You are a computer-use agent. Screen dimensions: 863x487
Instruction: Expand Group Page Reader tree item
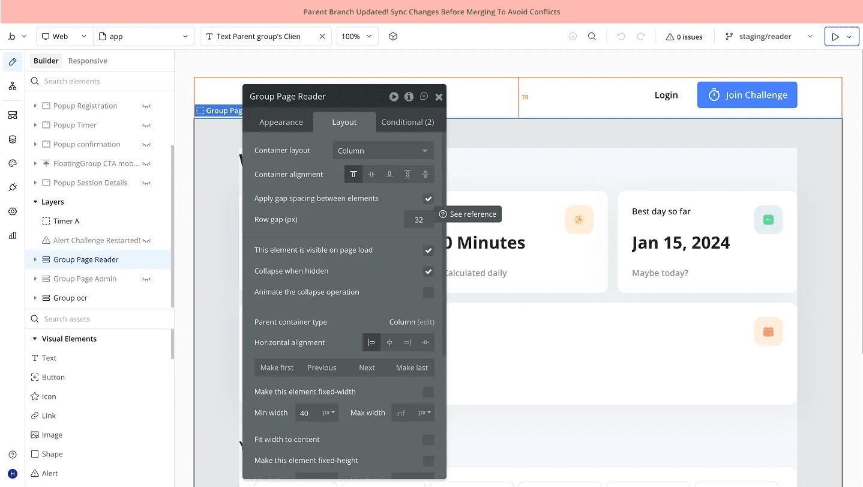click(35, 259)
